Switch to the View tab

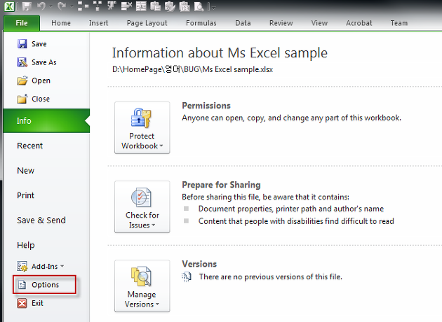point(319,23)
